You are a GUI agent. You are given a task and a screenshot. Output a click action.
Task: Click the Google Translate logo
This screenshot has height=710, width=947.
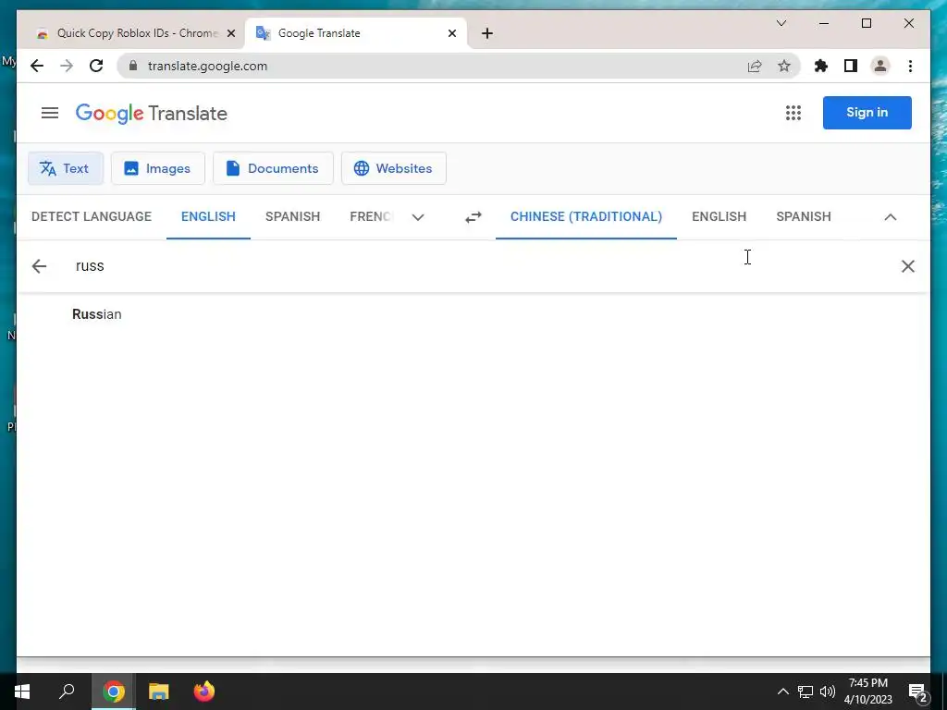(151, 113)
